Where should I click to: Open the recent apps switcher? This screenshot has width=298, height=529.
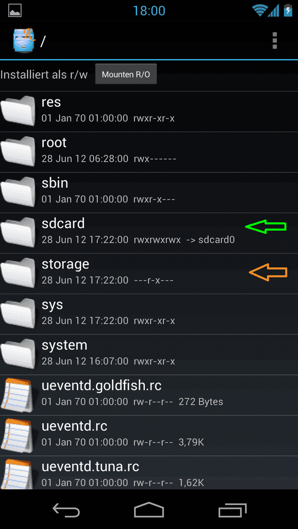tap(232, 510)
